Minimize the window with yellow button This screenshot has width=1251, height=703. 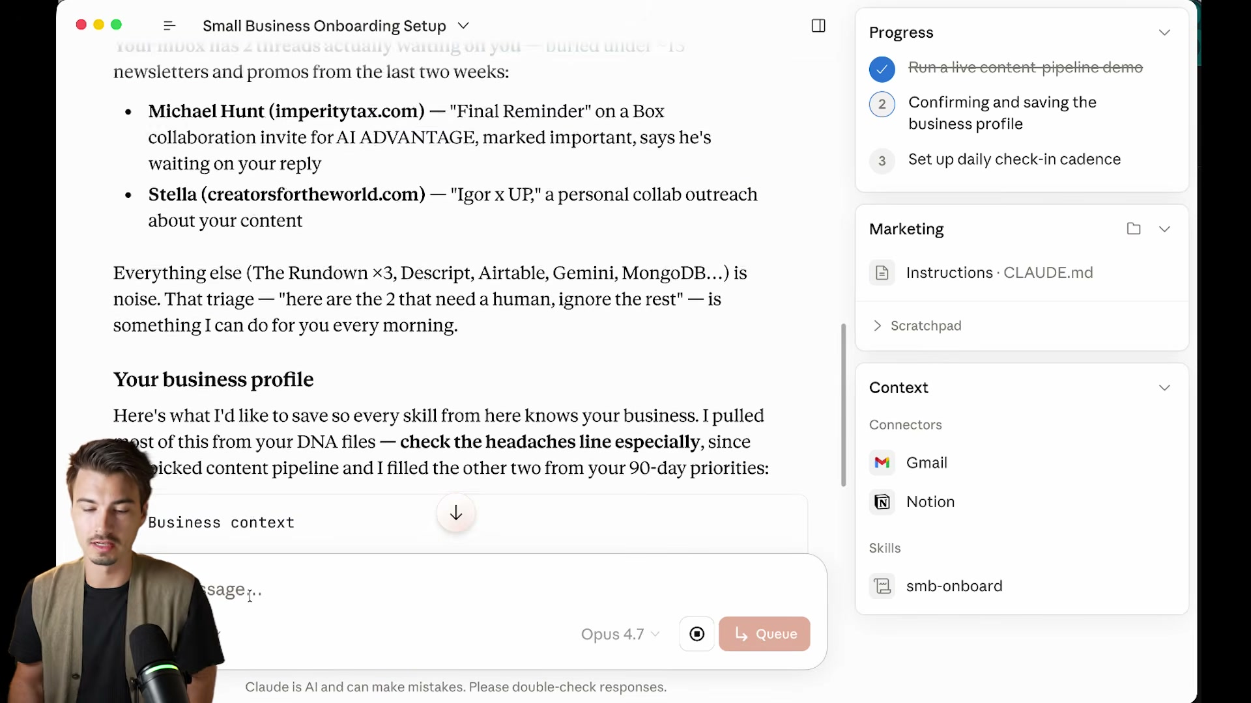pyautogui.click(x=99, y=25)
